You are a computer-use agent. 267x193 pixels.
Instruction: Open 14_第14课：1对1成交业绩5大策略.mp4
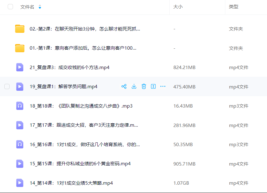pyautogui.click(x=71, y=183)
